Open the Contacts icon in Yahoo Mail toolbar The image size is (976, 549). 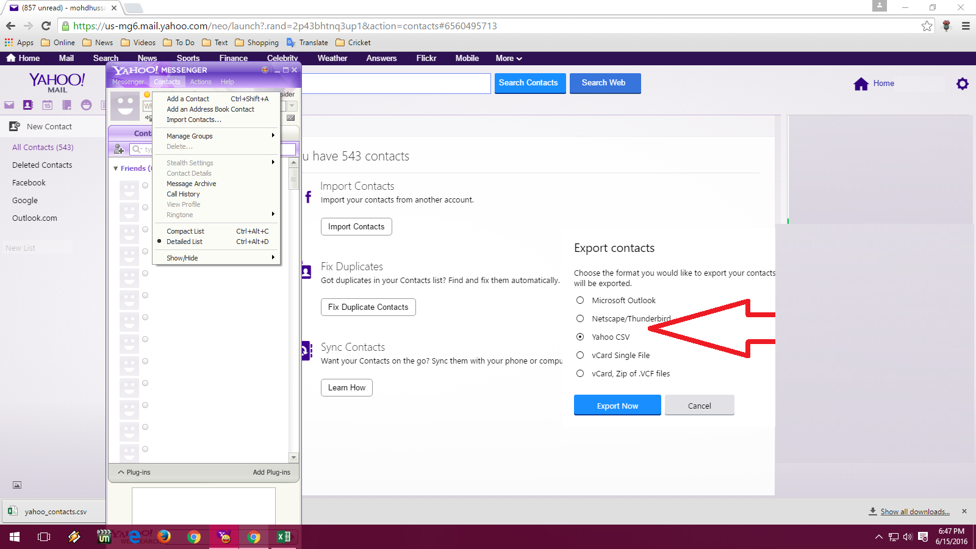click(28, 105)
